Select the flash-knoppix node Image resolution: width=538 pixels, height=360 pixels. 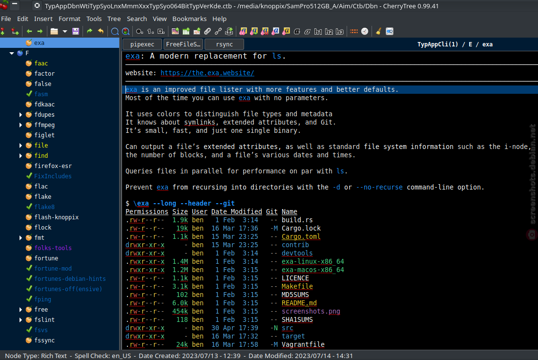pos(57,217)
